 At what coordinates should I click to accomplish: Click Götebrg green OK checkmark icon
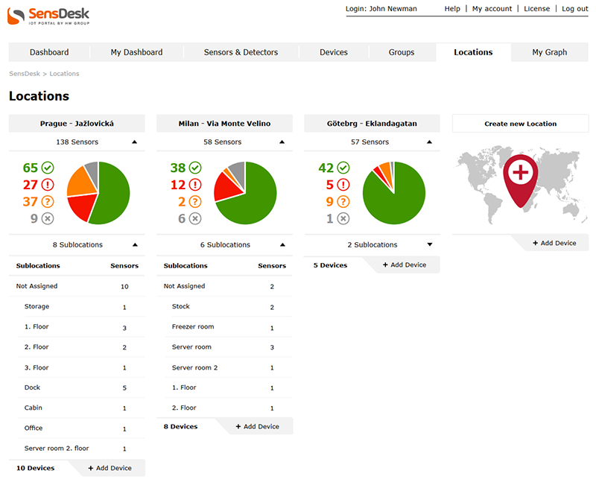(343, 168)
